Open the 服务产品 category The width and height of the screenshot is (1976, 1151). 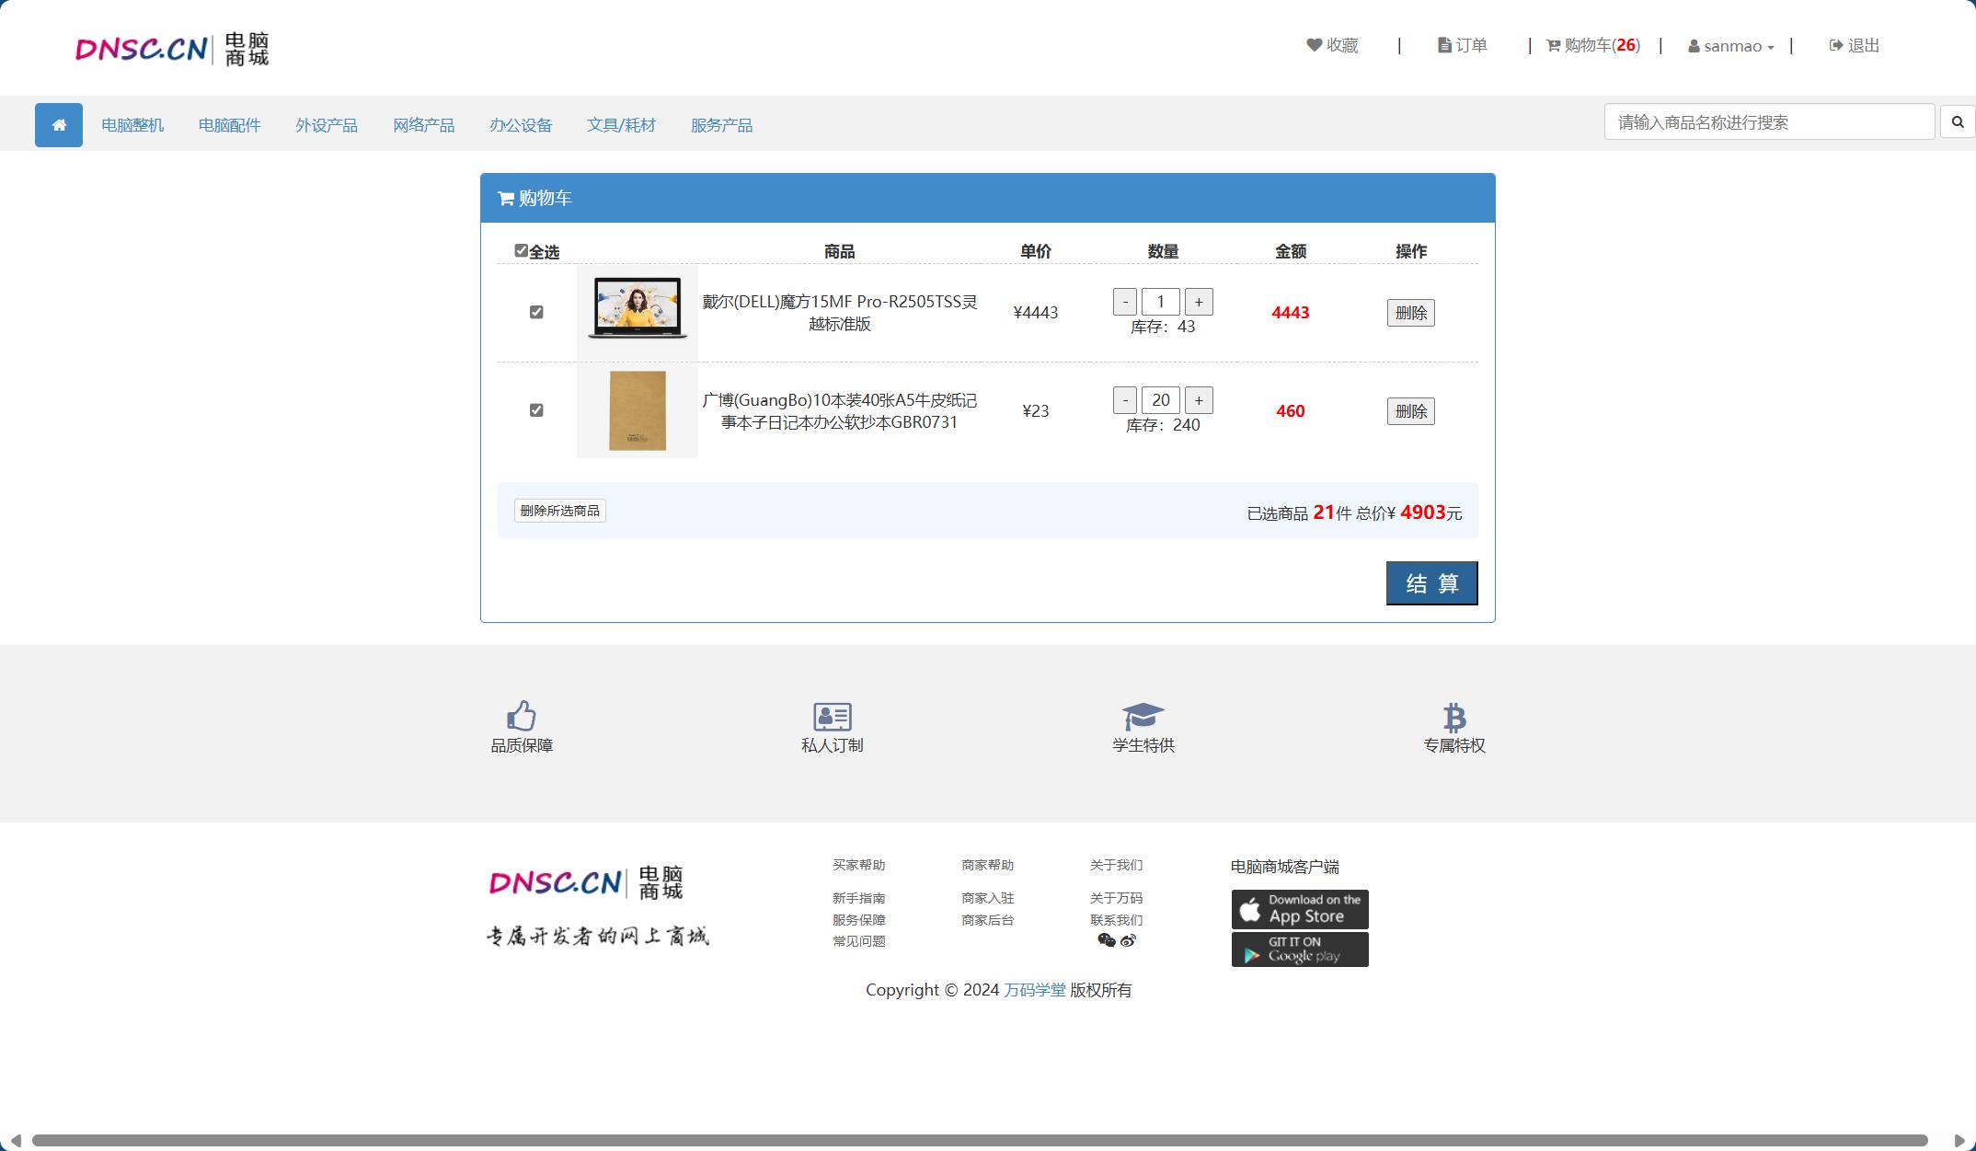pos(722,125)
